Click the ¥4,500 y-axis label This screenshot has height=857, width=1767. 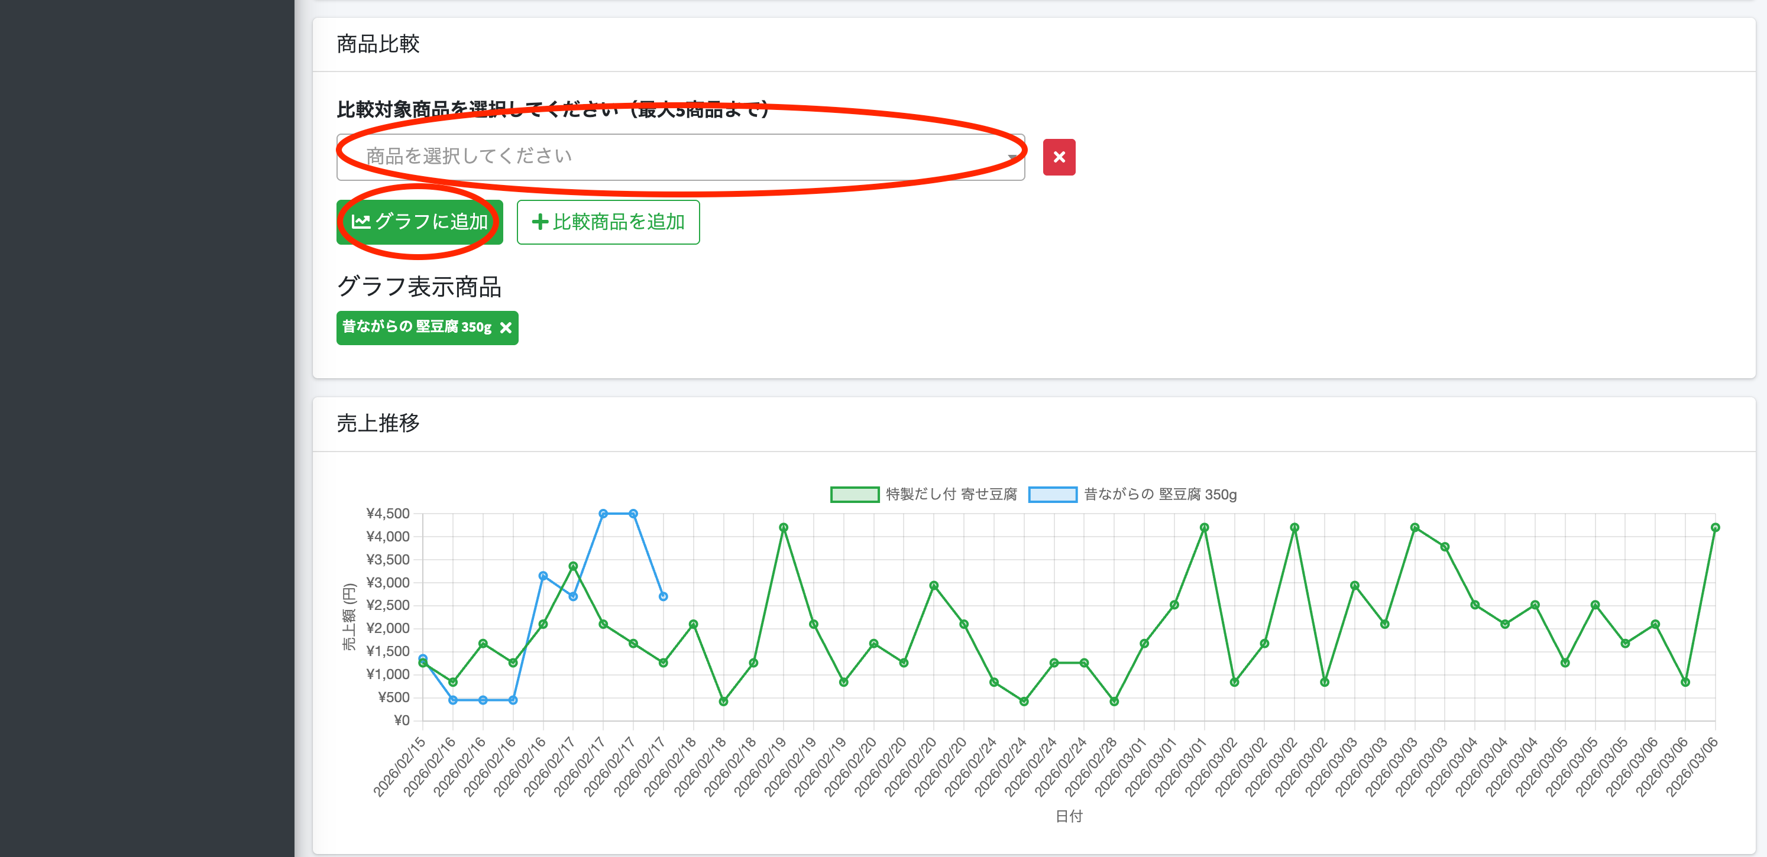pos(387,514)
